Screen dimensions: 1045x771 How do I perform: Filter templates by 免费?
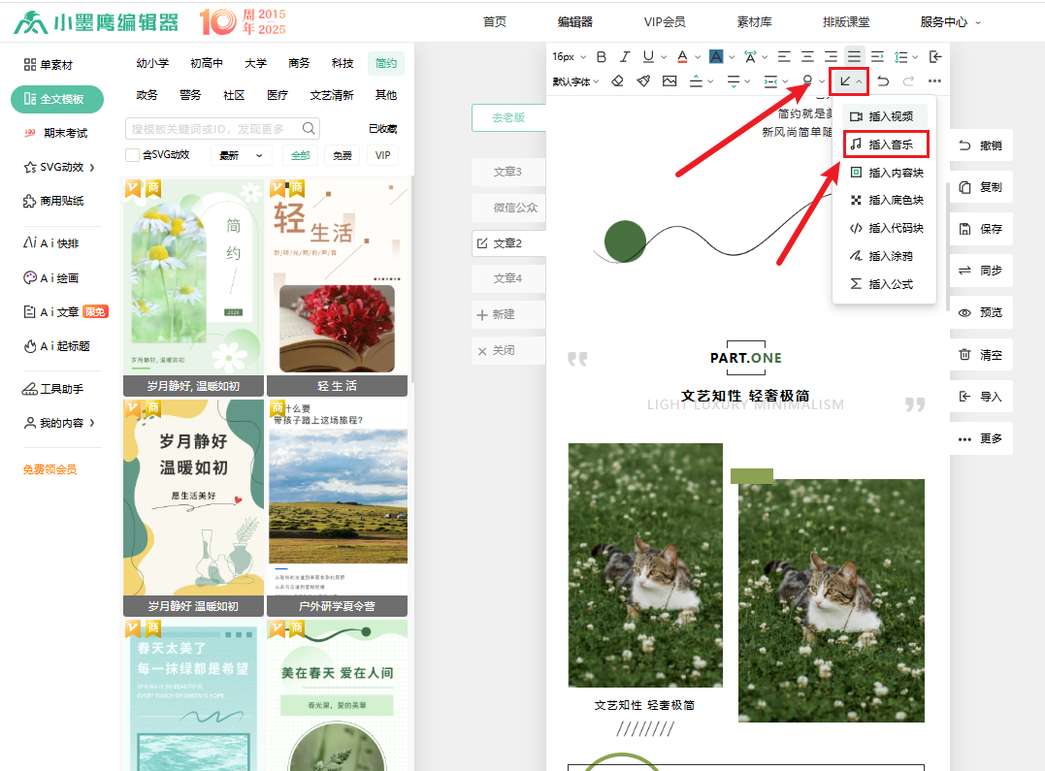(x=343, y=155)
